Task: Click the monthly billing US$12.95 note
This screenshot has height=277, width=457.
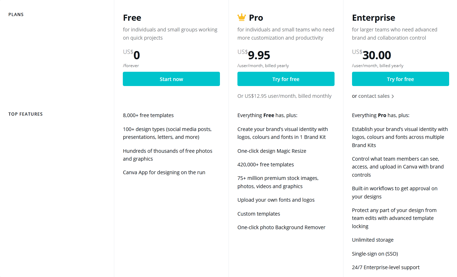Action: pyautogui.click(x=285, y=96)
